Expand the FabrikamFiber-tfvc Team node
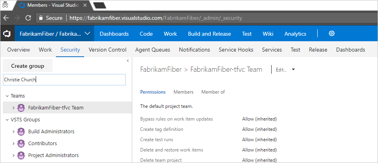Viewport: 378px width, 163px height. coord(13,107)
